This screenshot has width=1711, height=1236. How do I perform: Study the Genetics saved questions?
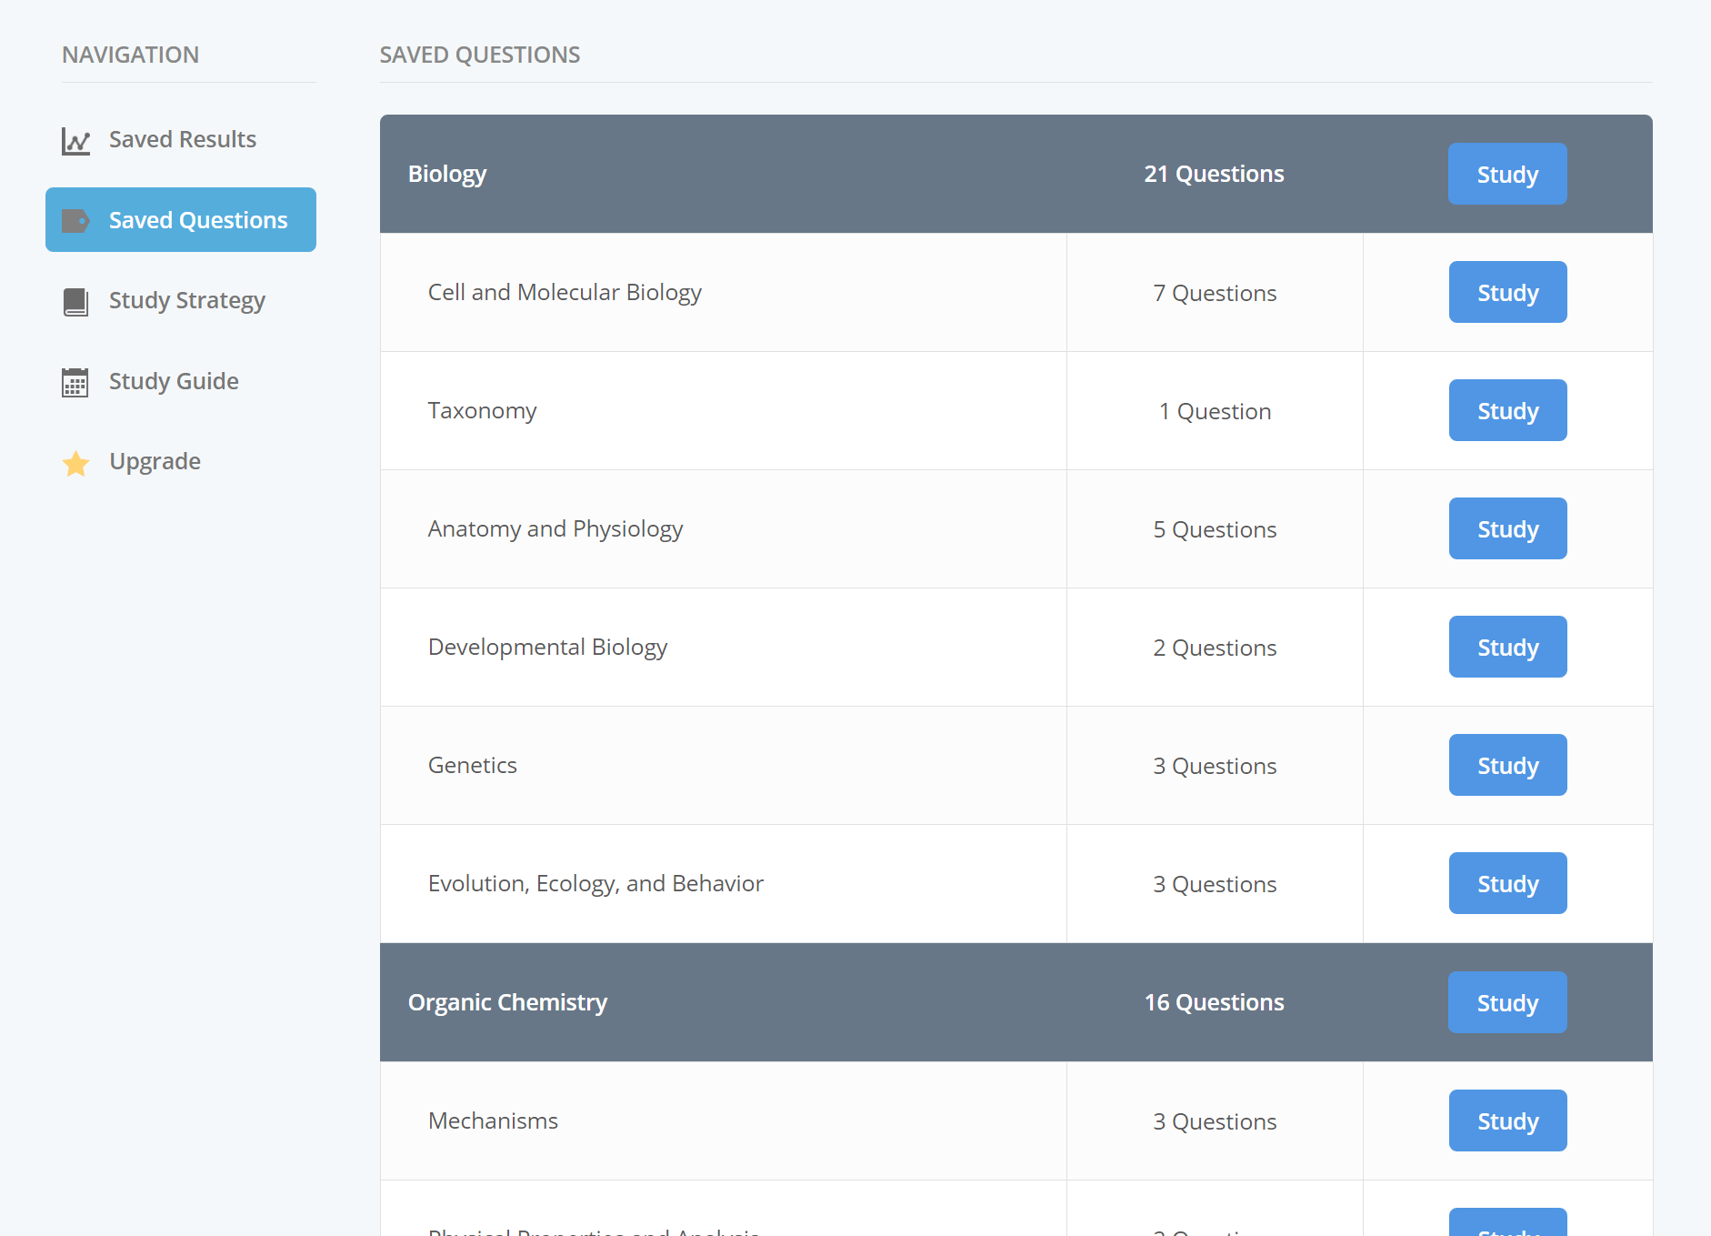pos(1507,765)
